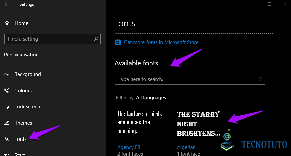Minimize the Settings window
This screenshot has width=291, height=156.
click(255, 4)
